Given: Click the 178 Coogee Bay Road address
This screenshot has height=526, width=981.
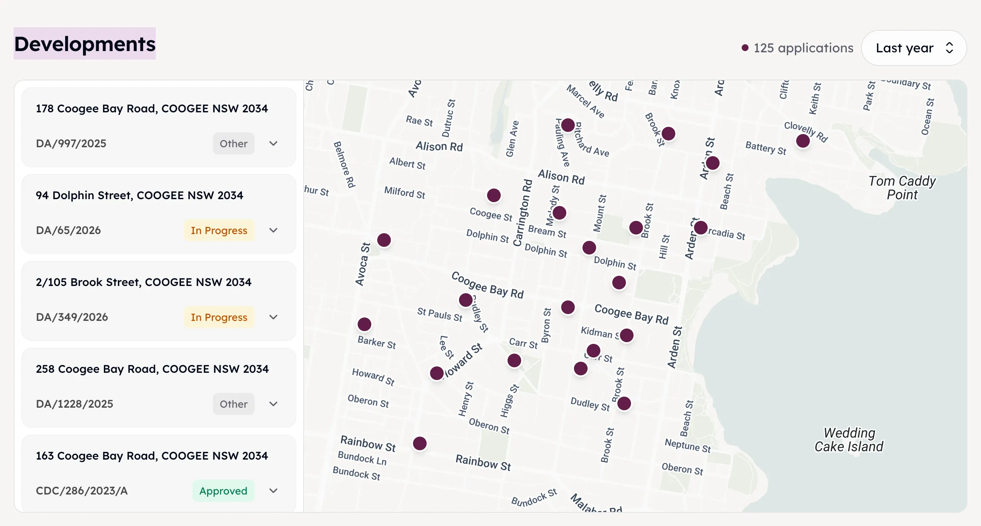Looking at the screenshot, I should [152, 109].
